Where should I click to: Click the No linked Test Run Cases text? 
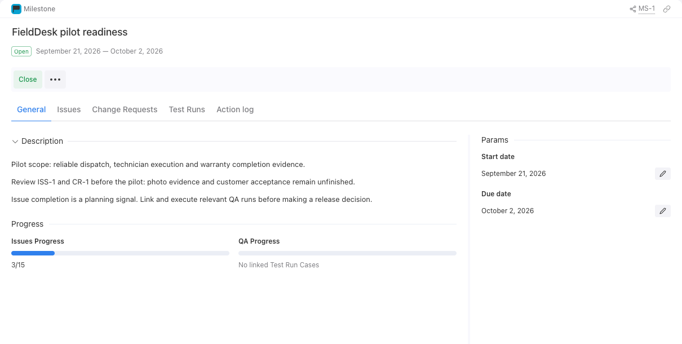pos(279,265)
